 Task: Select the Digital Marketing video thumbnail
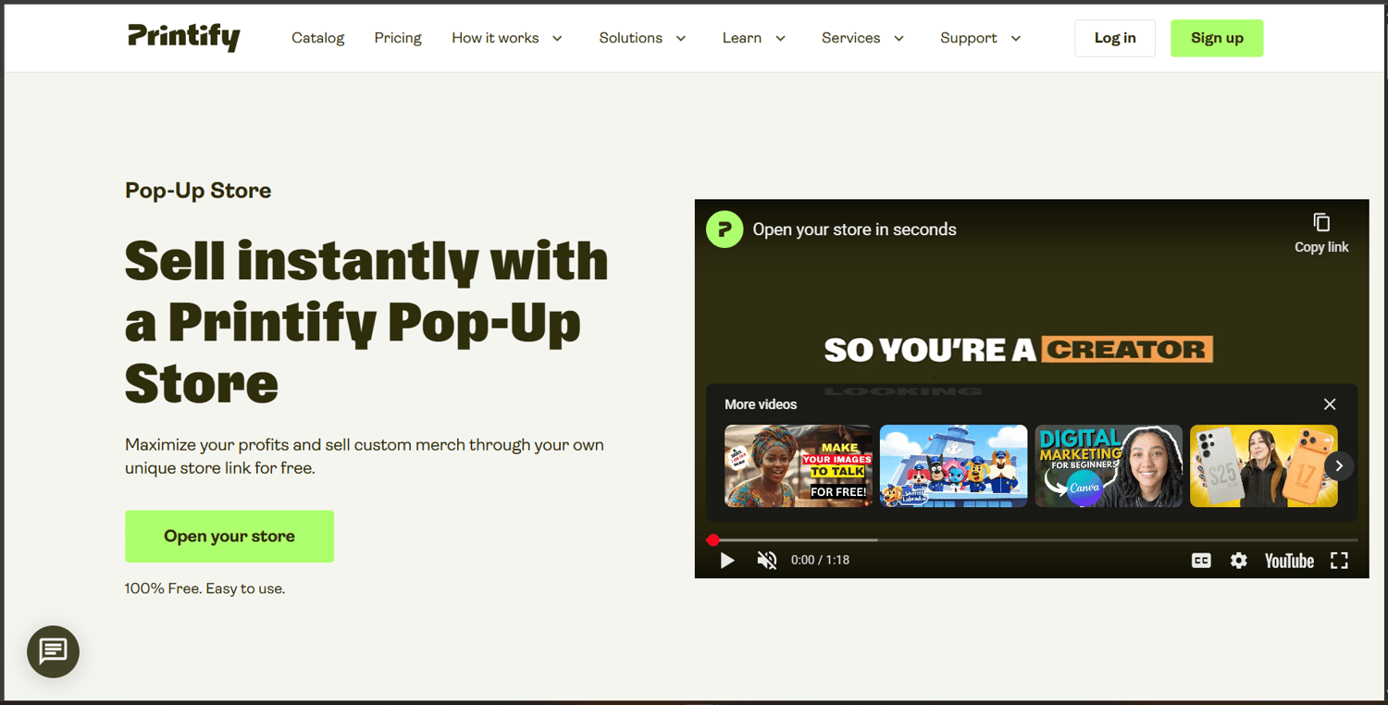pyautogui.click(x=1109, y=465)
